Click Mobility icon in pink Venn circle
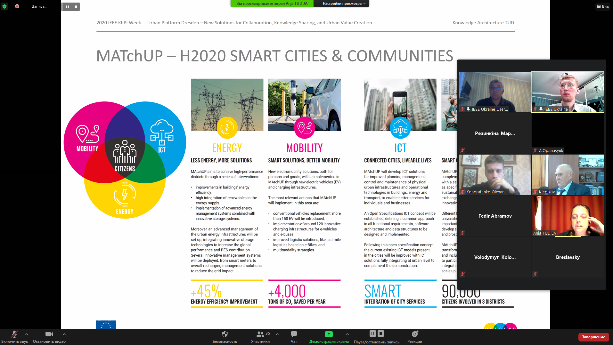Screen dimensions: 613x345 [87, 134]
